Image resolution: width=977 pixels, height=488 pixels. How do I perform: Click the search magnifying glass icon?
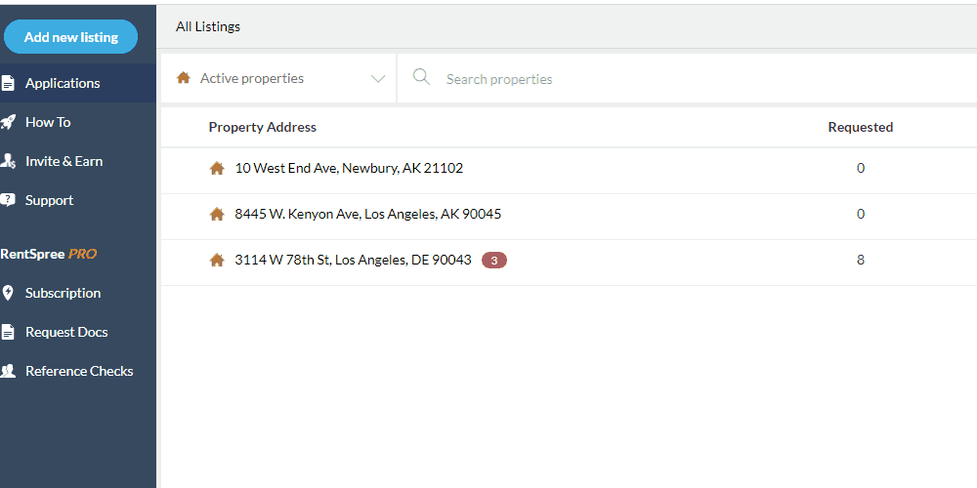(421, 77)
